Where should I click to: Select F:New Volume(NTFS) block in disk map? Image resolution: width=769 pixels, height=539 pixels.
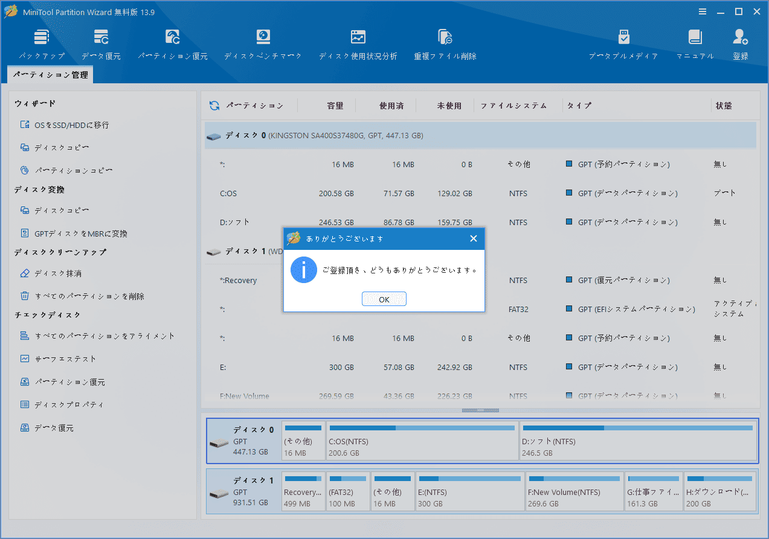coord(574,491)
